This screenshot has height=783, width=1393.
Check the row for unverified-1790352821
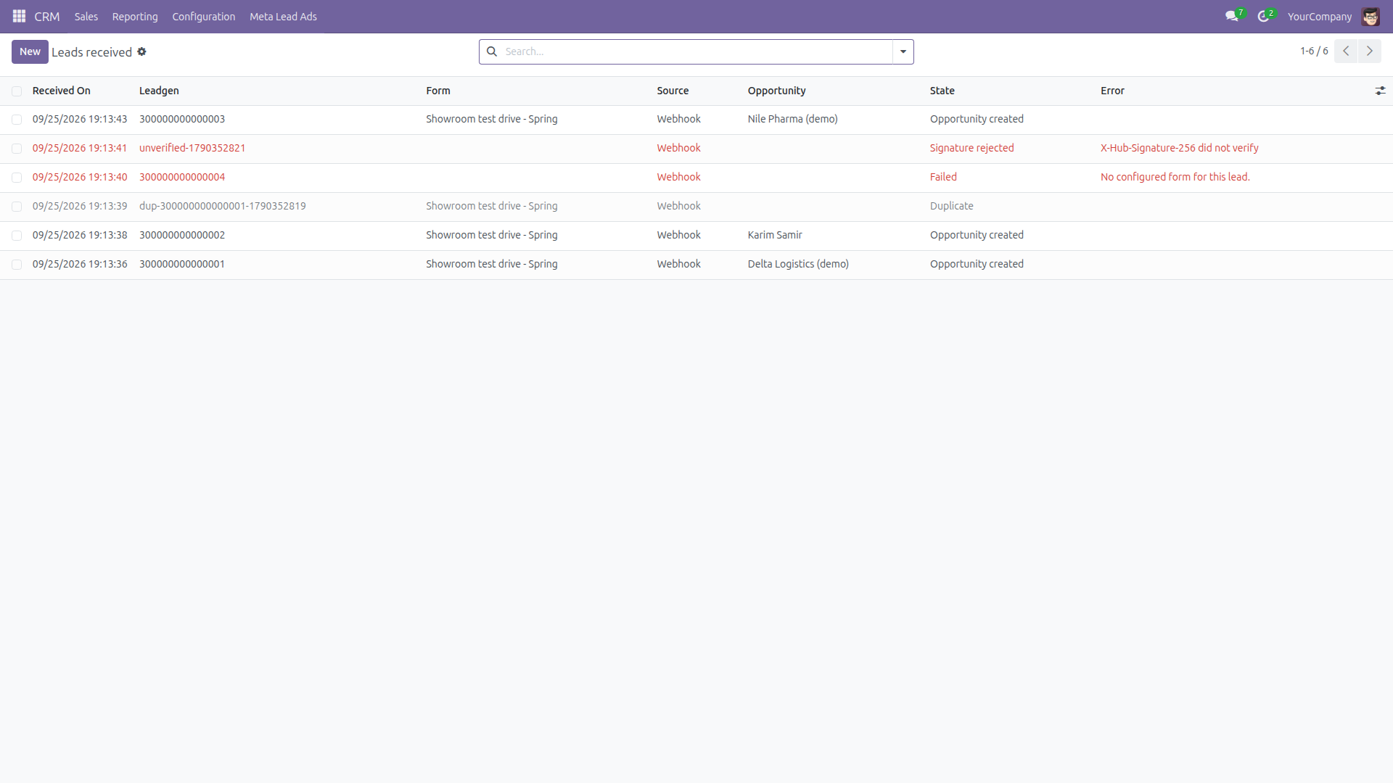point(17,149)
